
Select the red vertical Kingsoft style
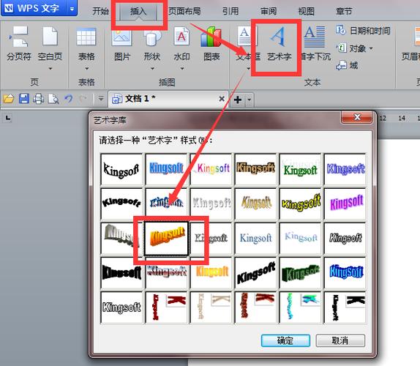click(166, 307)
